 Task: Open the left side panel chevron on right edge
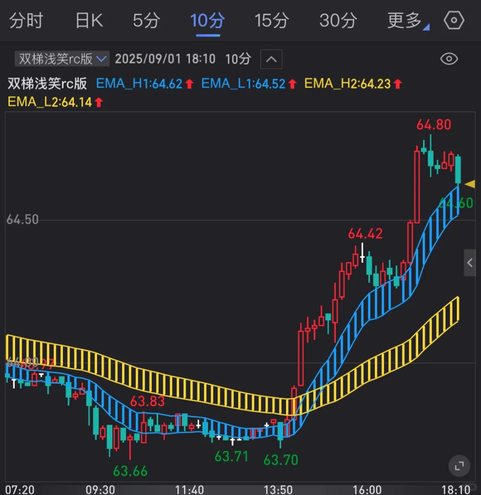tap(470, 262)
